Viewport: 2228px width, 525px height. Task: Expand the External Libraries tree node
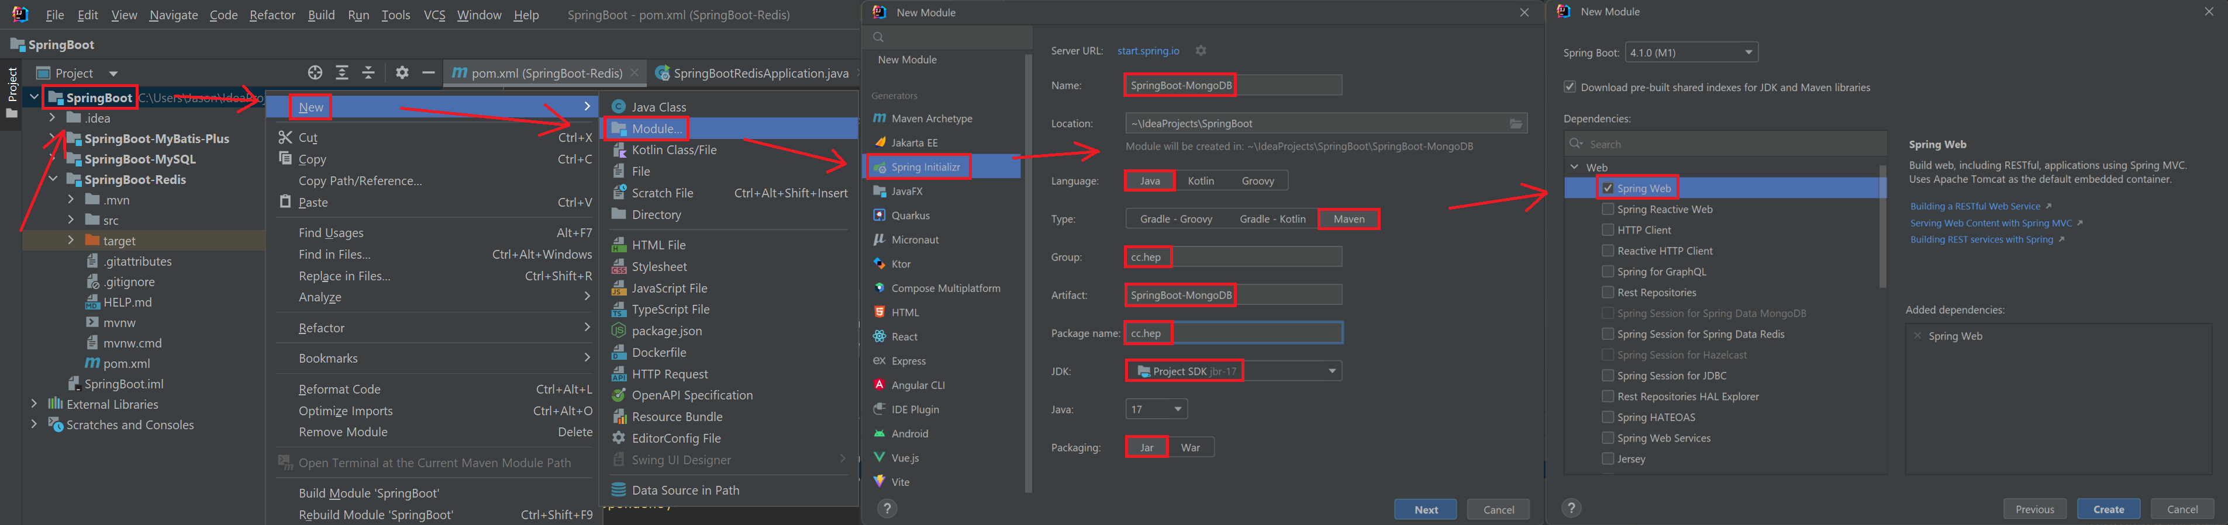click(34, 404)
